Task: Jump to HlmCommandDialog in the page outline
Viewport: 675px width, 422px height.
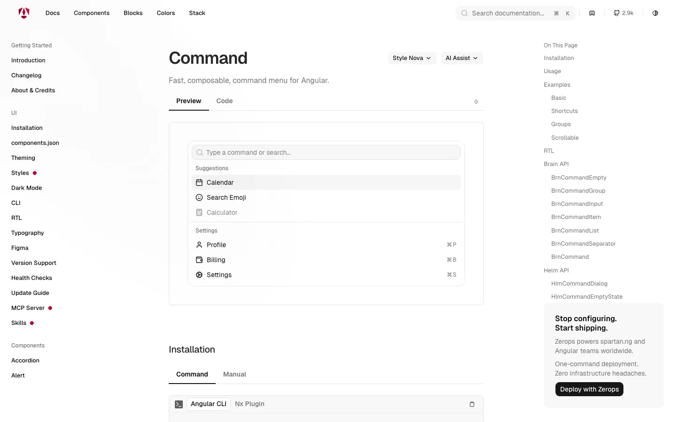Action: tap(579, 284)
